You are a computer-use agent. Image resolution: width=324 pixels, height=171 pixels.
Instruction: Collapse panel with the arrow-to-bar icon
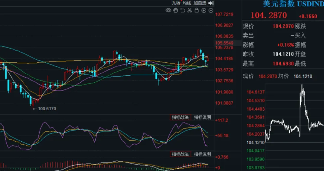pyautogui.click(x=211, y=3)
